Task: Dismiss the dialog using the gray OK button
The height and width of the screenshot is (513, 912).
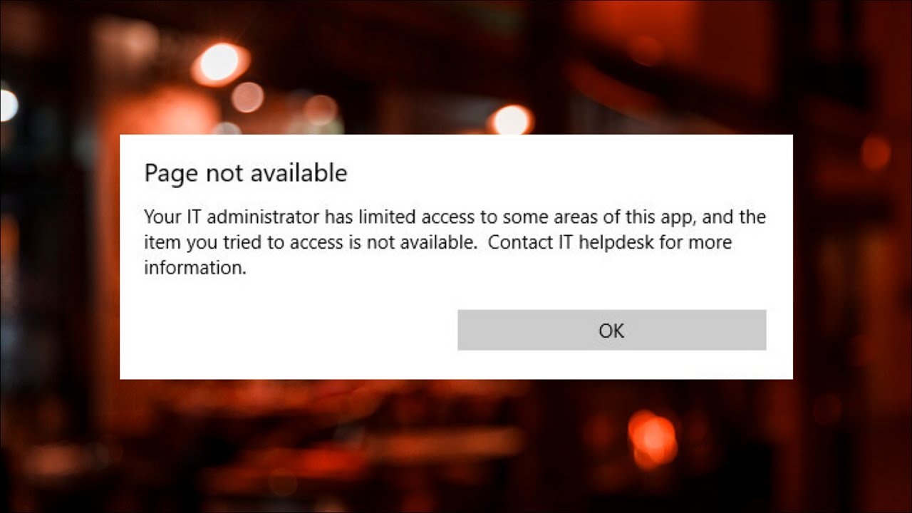Action: 611,330
